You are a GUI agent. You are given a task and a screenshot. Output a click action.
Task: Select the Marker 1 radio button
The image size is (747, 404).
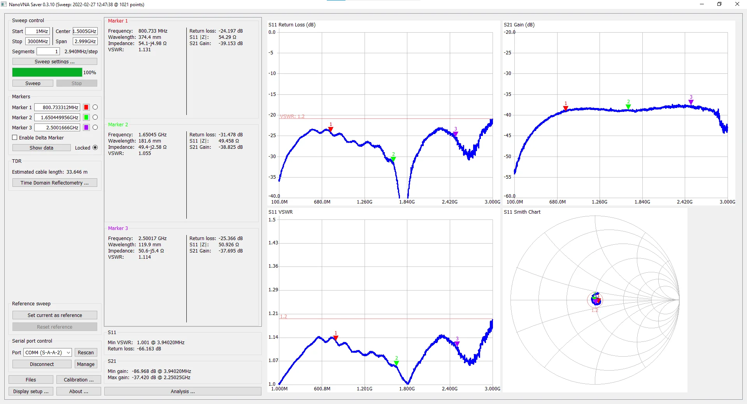(95, 107)
